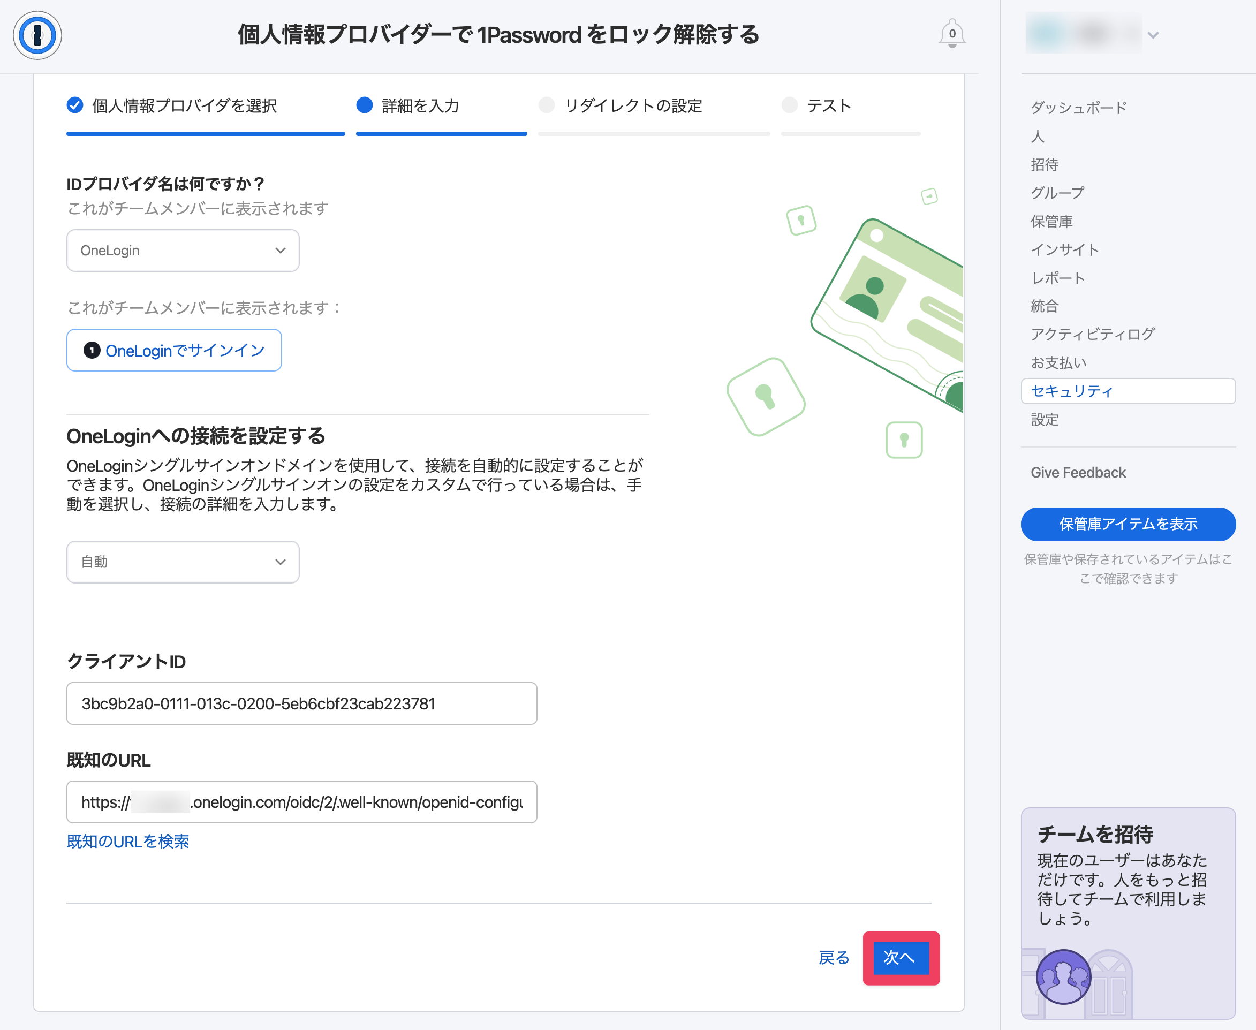Click the 次へ button
Viewport: 1256px width, 1030px height.
(901, 958)
